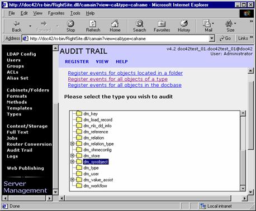Open Cabinets/Folders in the sidebar
This screenshot has width=256, height=211.
click(x=28, y=90)
